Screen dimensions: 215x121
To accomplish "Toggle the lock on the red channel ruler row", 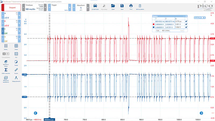I will pos(186,24).
